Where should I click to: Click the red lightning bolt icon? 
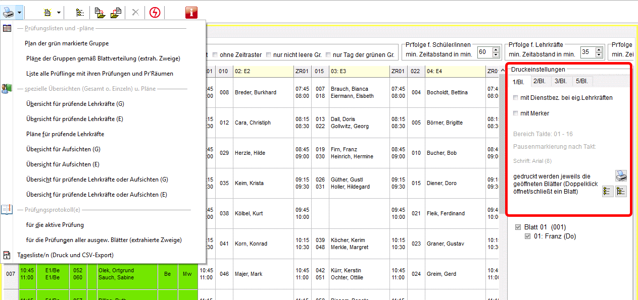pyautogui.click(x=155, y=12)
